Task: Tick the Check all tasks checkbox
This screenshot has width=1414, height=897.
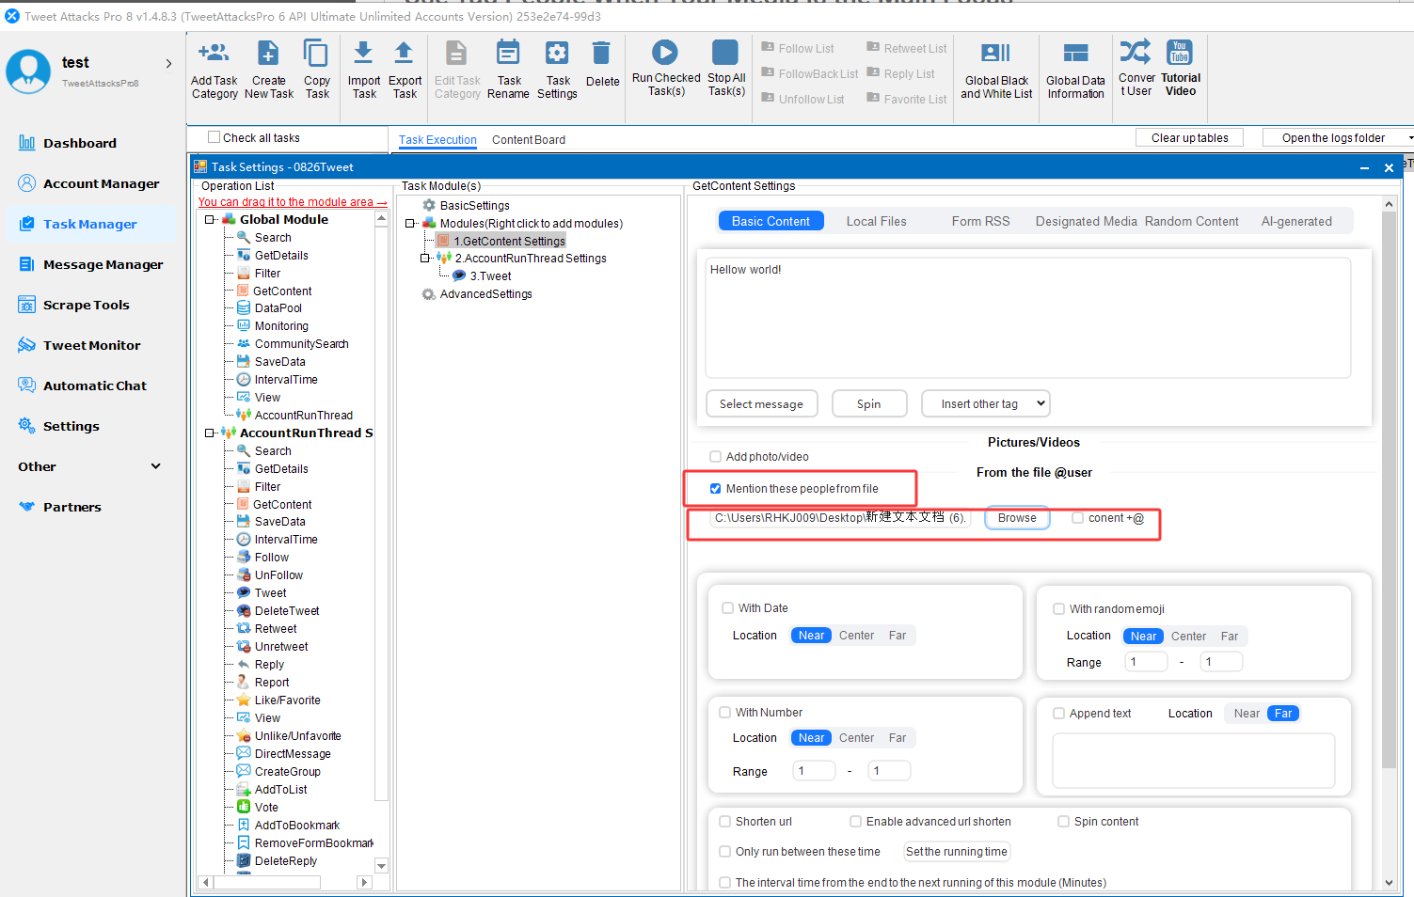Action: coord(214,137)
